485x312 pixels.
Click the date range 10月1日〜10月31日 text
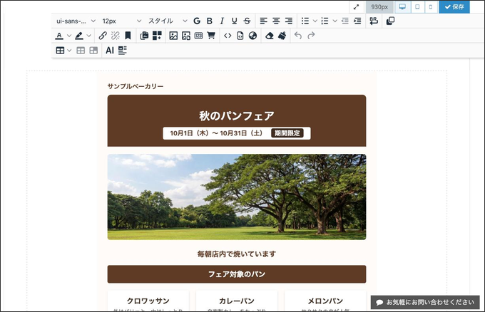tap(216, 133)
